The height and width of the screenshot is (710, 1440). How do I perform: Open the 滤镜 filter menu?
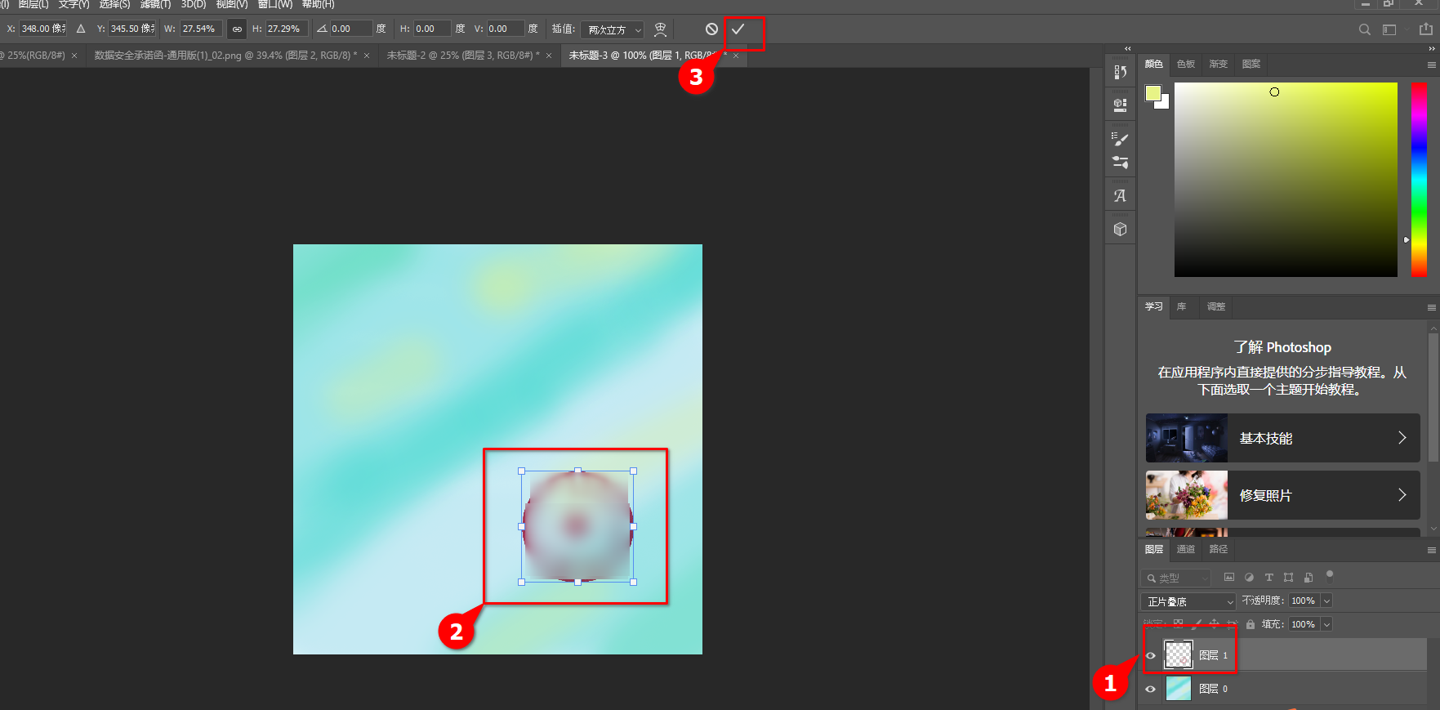click(155, 5)
